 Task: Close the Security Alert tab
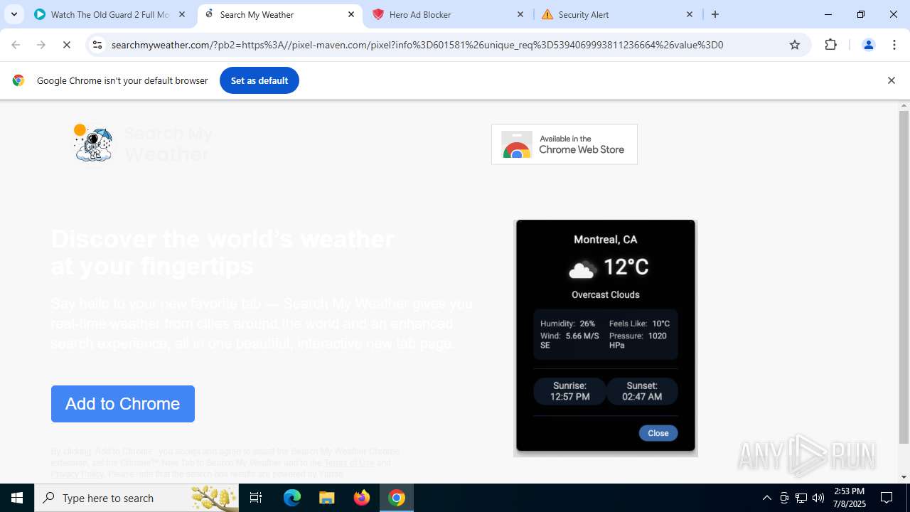[x=690, y=14]
